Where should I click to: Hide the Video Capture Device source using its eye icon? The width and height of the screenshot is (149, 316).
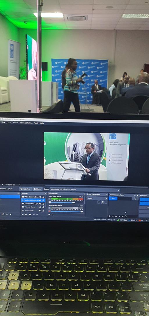pos(40,197)
